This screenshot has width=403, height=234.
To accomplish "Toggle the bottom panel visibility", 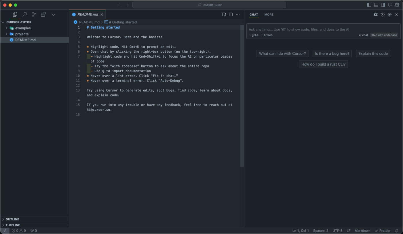I will tap(376, 5).
